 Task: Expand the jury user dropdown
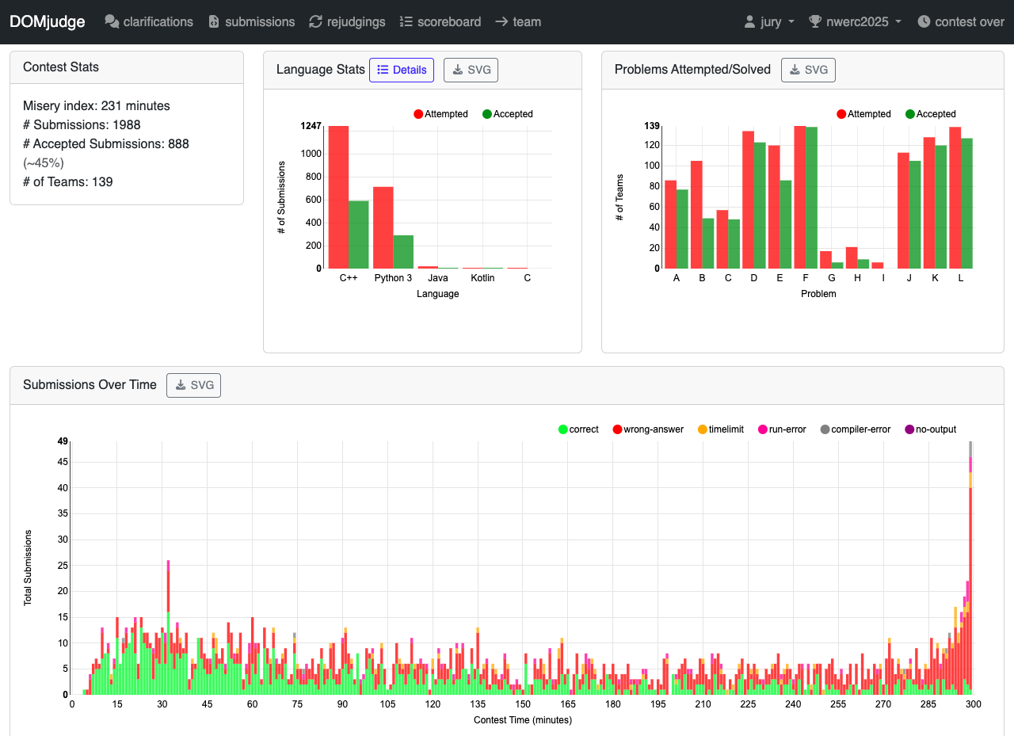coord(769,22)
